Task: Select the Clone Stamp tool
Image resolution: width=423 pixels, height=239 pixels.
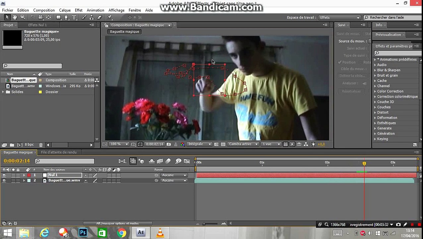Action: (92, 17)
